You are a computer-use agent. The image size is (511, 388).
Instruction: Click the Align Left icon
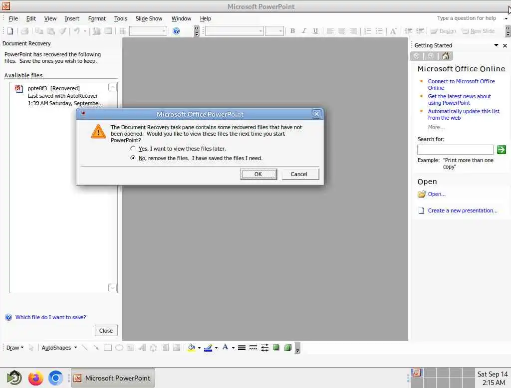point(330,31)
